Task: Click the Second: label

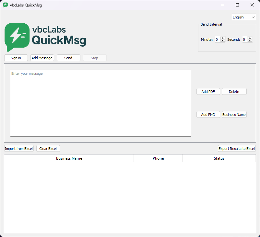Action: [x=233, y=39]
